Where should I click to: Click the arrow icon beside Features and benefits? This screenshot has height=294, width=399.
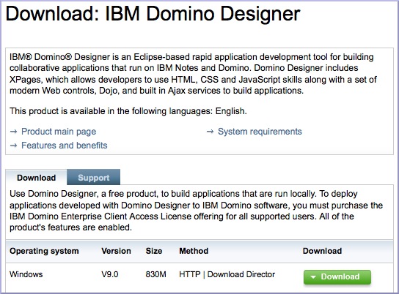coord(13,146)
